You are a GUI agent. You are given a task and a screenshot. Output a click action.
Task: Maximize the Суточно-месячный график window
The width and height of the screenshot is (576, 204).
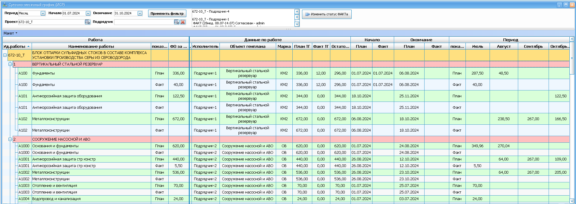tap(566, 5)
